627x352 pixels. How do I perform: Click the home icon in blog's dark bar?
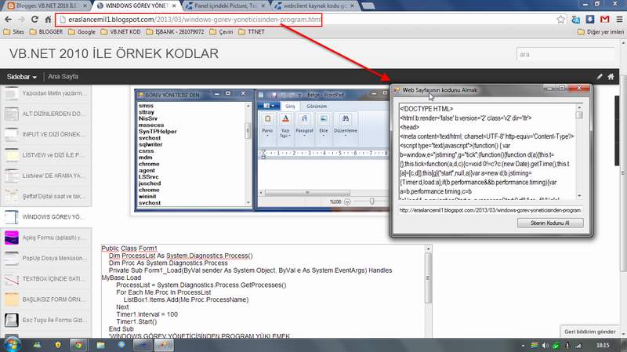click(611, 76)
